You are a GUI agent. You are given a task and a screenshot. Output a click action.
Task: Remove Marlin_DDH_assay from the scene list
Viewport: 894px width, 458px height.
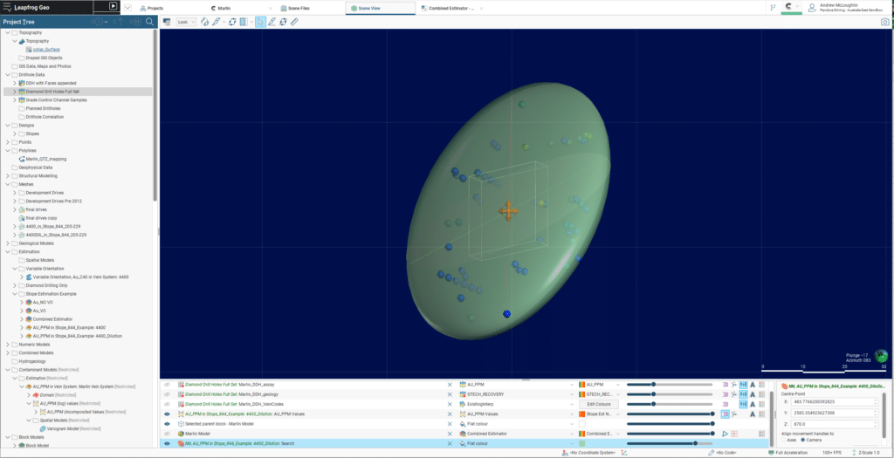[x=450, y=384]
